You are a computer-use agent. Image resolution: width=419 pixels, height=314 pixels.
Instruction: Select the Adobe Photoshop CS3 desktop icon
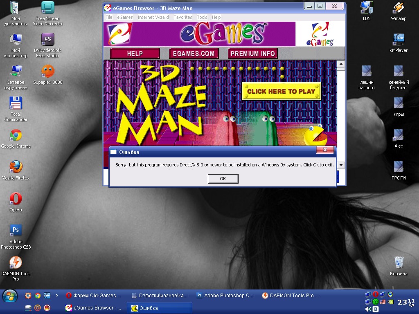[16, 237]
